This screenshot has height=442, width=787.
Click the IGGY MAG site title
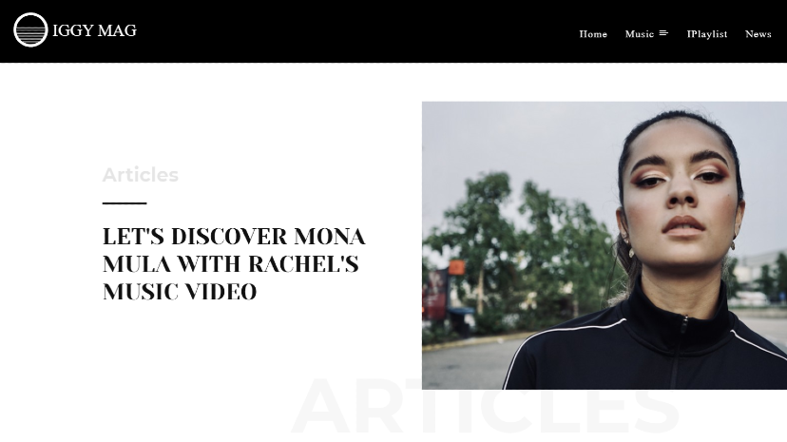94,30
